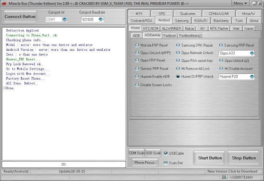This screenshot has height=181, width=264.
Task: Open the About tab
Action: click(254, 21)
